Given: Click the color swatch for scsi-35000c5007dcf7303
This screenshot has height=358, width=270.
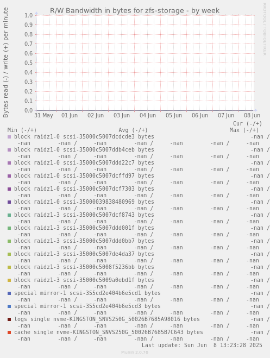Looking at the screenshot, I should [9, 189].
